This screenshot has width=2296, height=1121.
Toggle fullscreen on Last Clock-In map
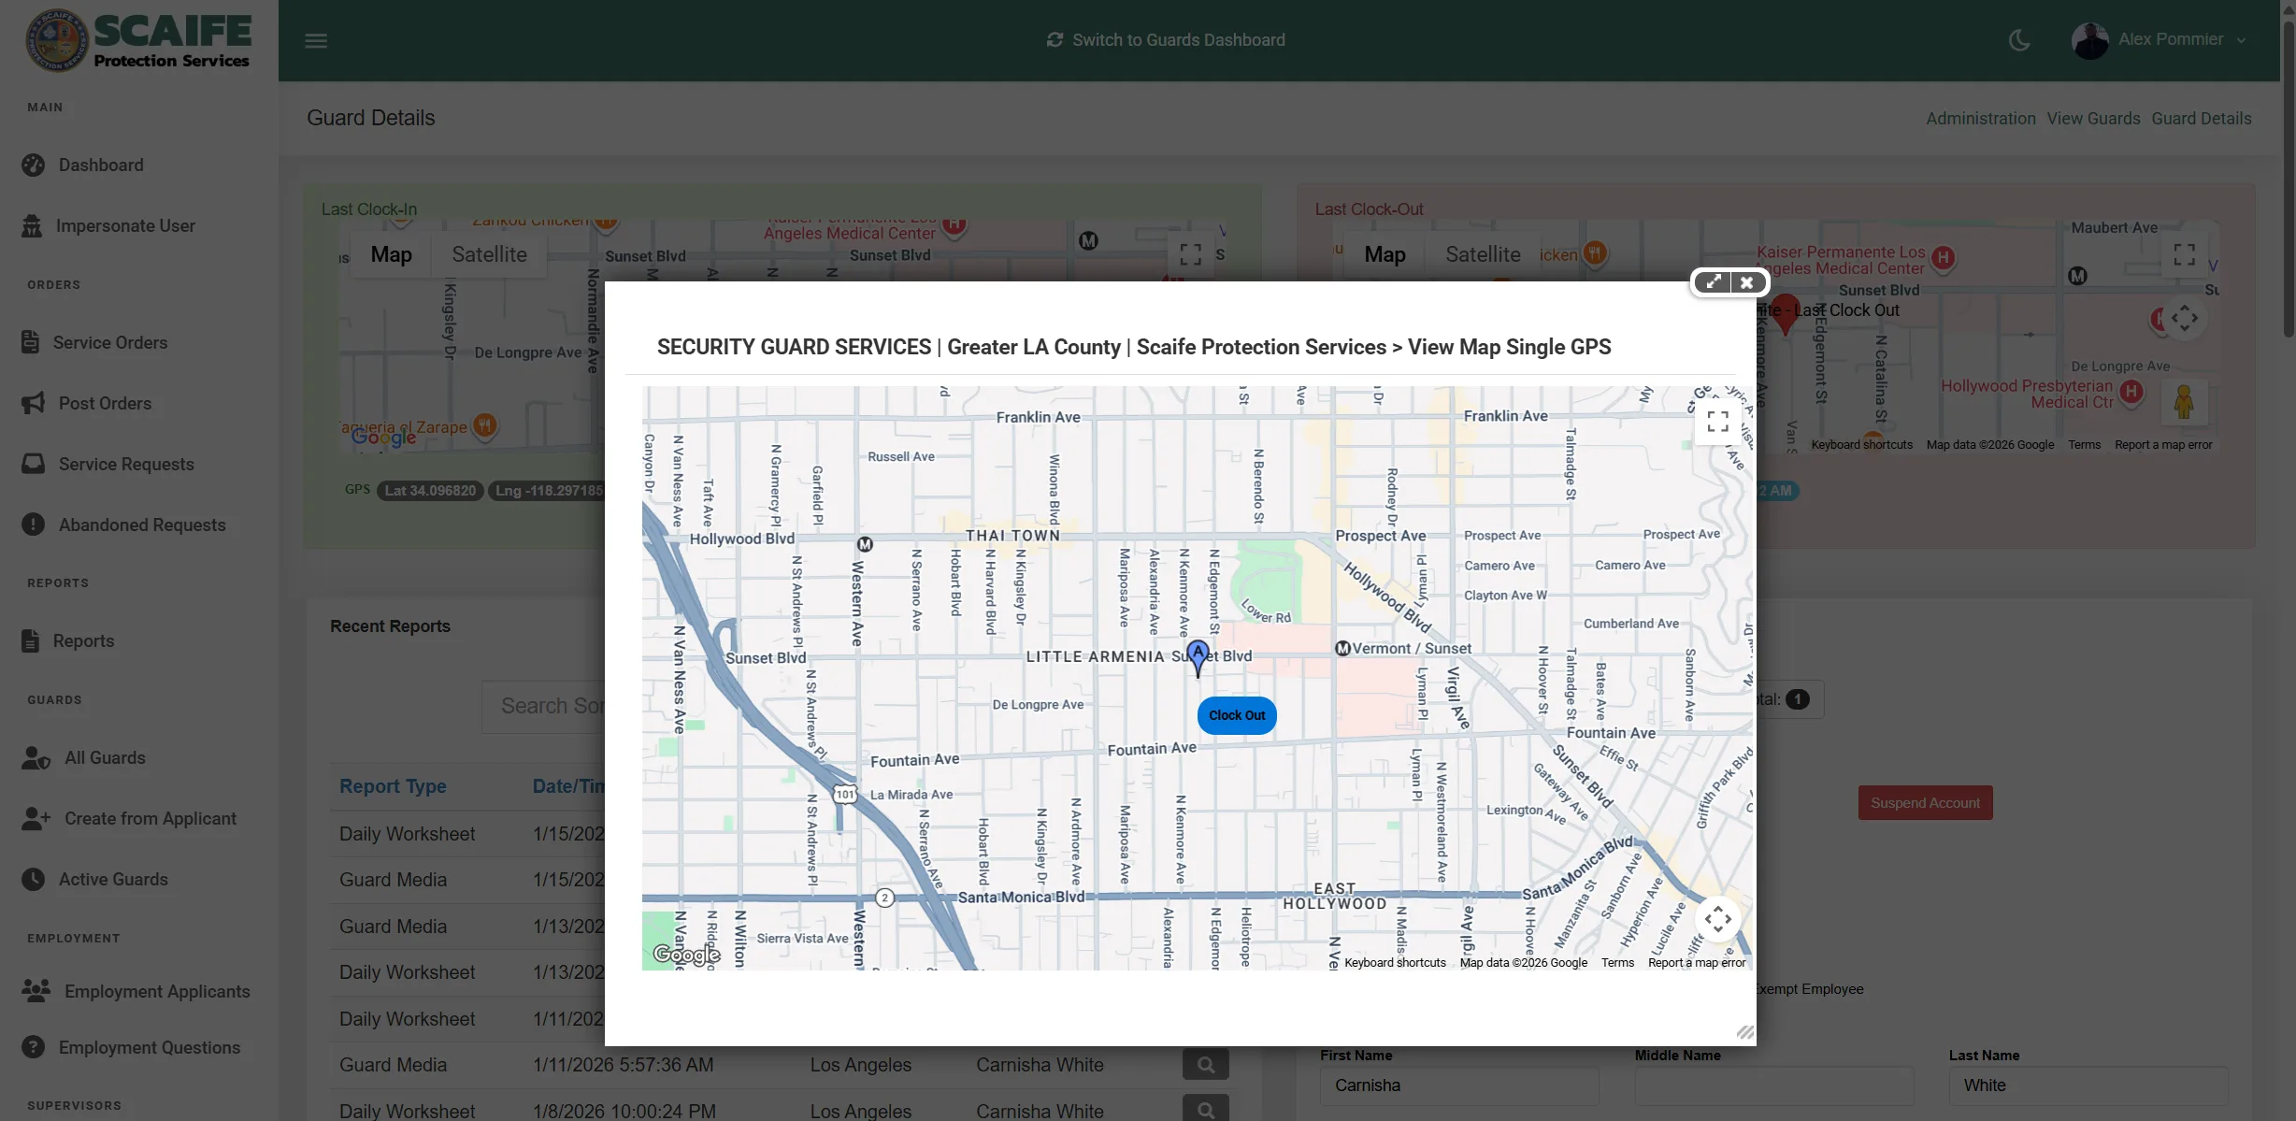click(1190, 254)
